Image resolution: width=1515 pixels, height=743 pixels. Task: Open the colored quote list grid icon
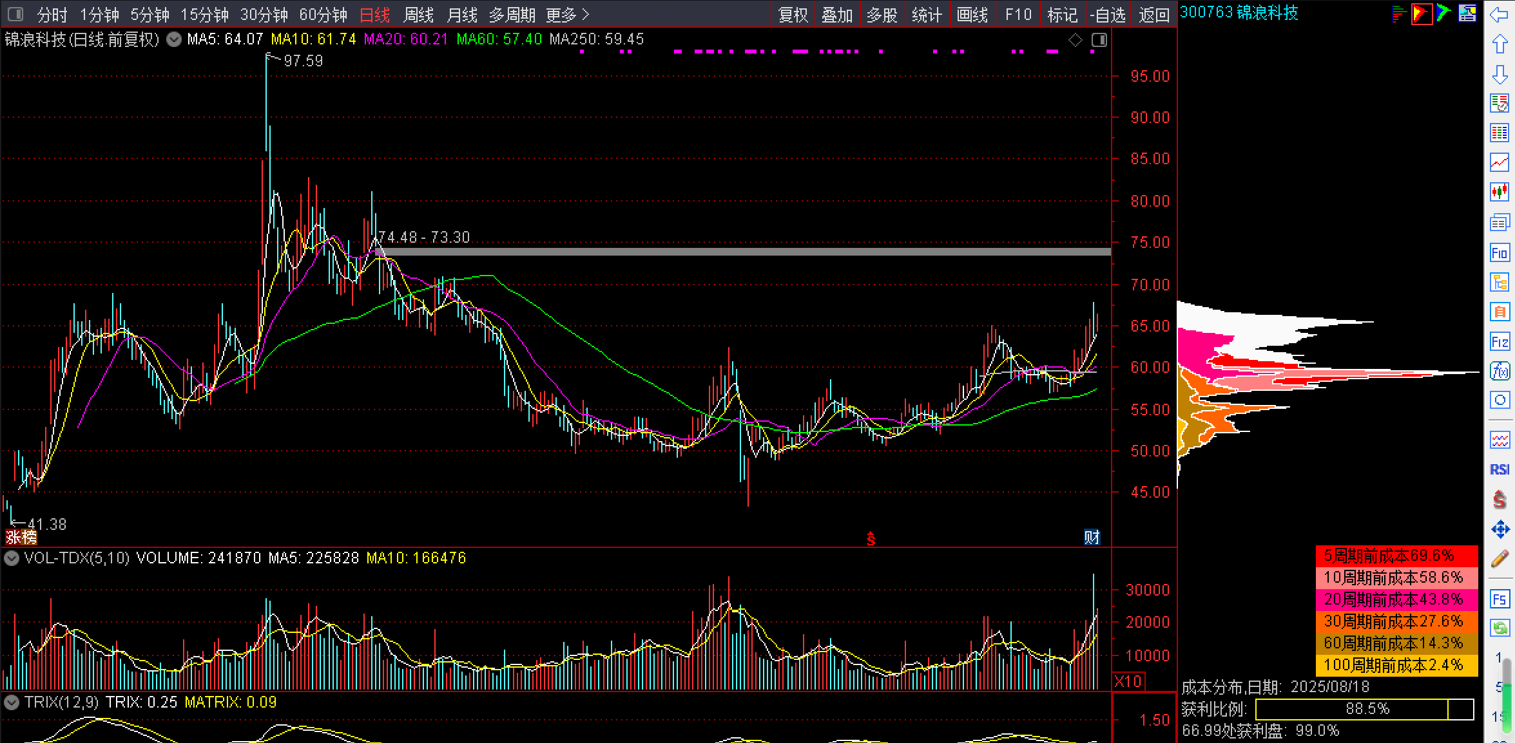[1500, 133]
